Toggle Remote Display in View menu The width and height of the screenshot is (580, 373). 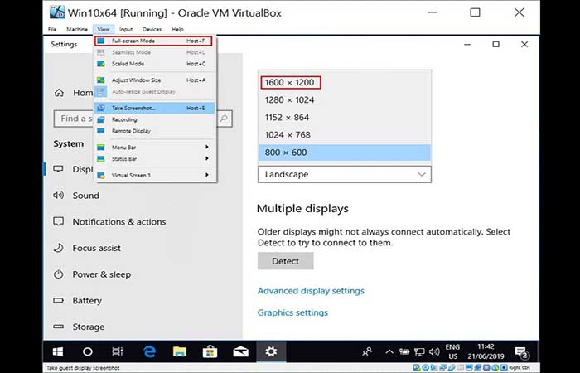[154, 131]
